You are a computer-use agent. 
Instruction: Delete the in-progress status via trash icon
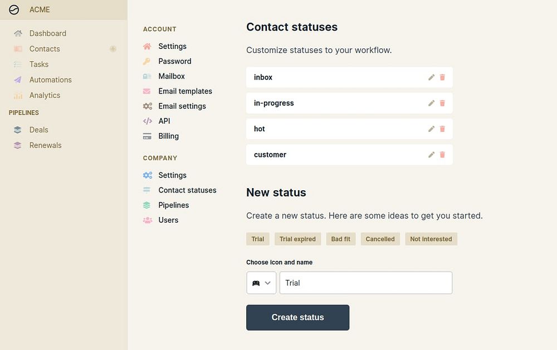click(442, 103)
